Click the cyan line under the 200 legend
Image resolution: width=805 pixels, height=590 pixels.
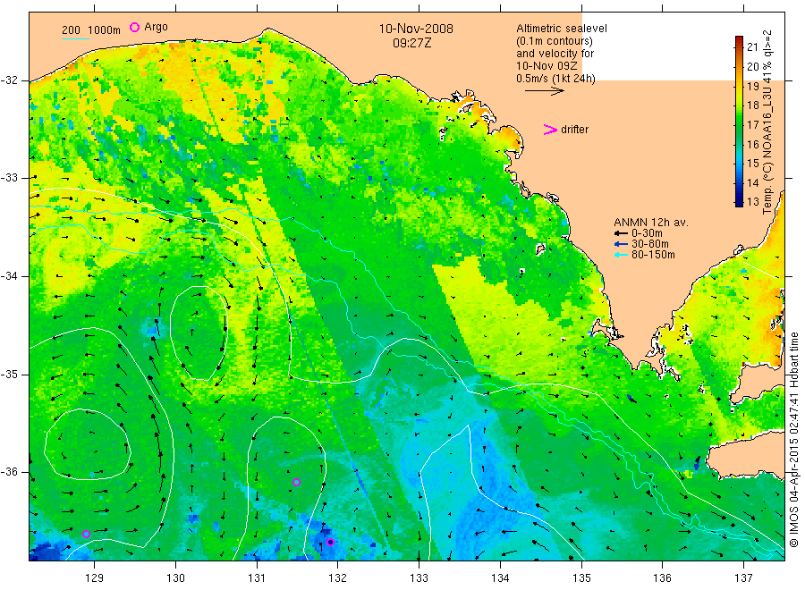[75, 38]
